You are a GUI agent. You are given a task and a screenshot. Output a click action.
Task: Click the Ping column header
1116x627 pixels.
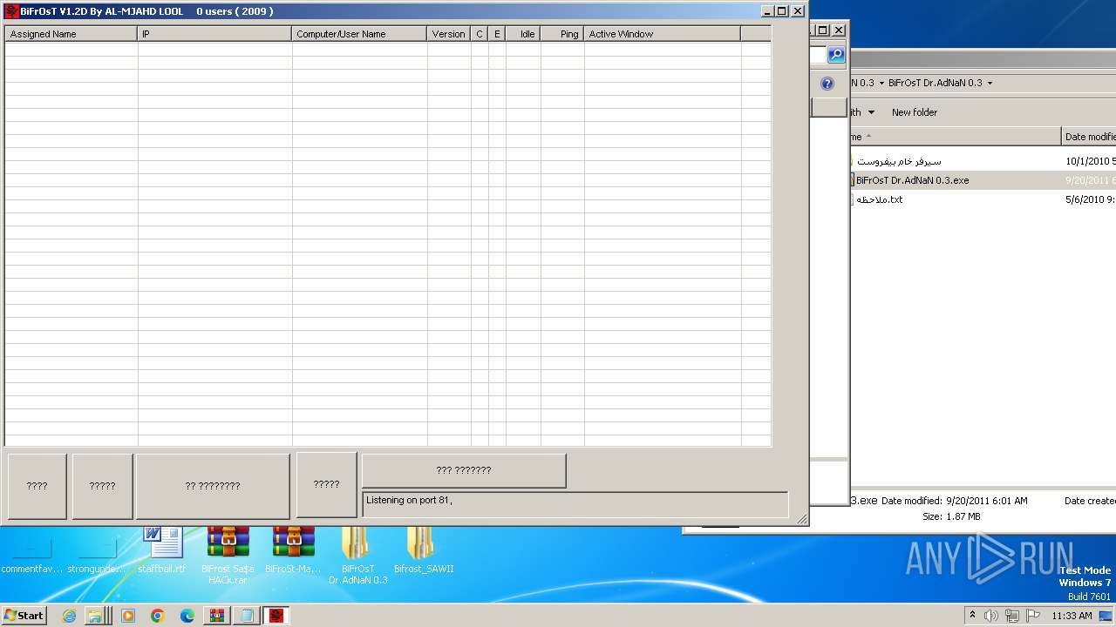point(562,34)
